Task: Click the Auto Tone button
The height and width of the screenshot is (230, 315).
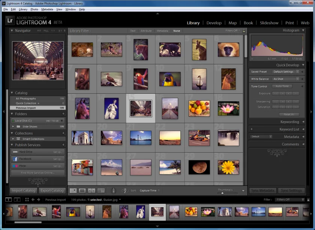Action: click(282, 86)
